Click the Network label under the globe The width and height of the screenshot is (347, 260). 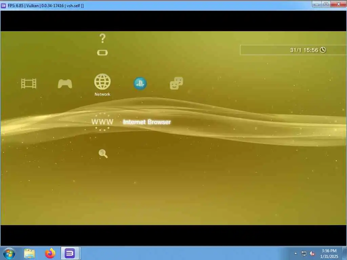click(102, 94)
